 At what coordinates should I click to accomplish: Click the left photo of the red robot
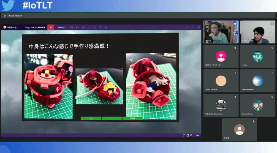coord(49,86)
